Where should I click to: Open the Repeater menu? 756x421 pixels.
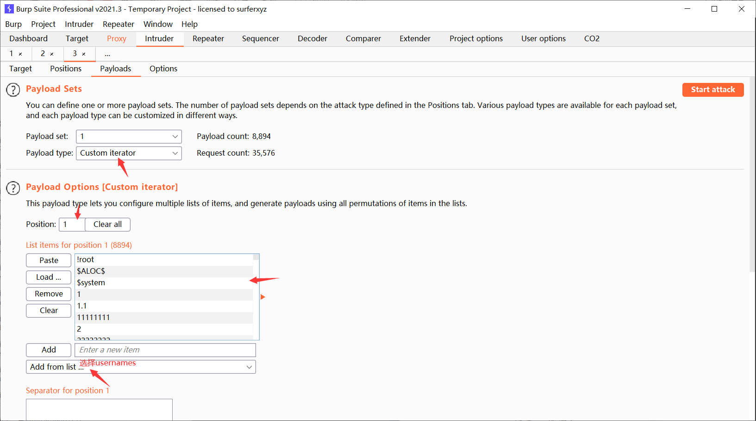pos(119,24)
